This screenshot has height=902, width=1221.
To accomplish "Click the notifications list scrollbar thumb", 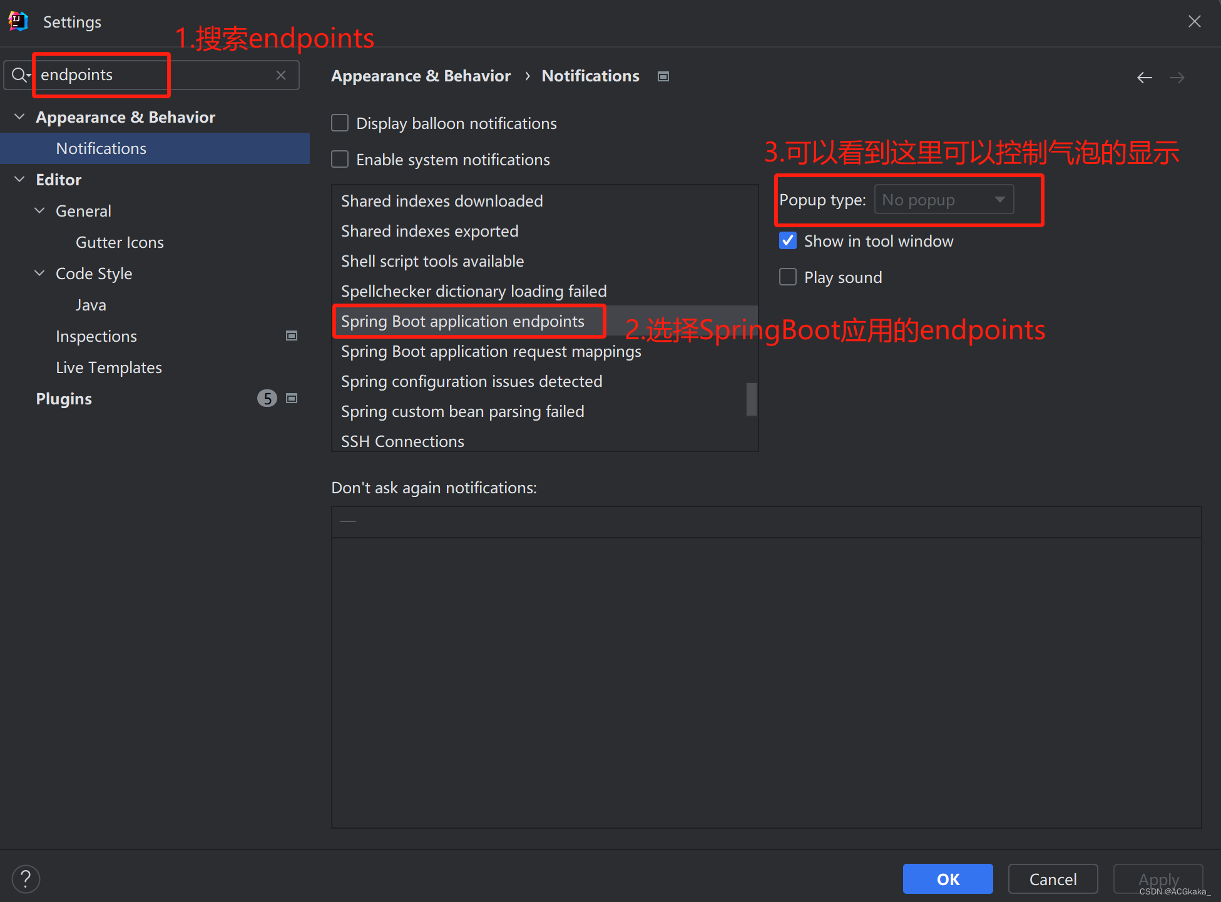I will tap(752, 399).
